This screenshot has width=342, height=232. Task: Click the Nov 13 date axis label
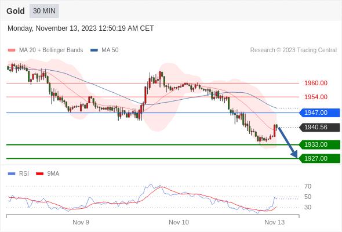[x=274, y=222]
